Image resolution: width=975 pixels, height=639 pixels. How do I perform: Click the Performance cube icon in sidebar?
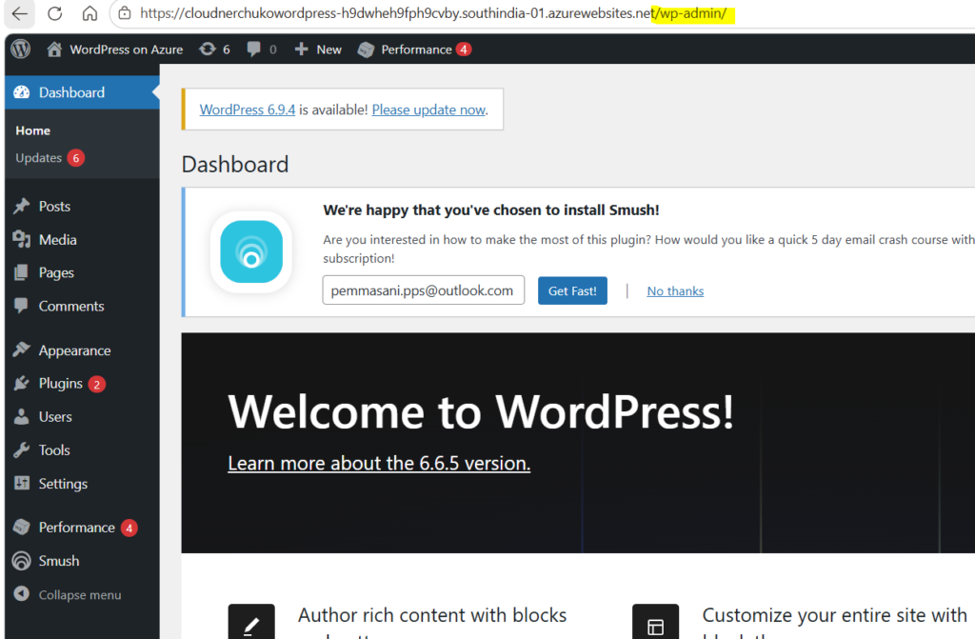point(22,527)
